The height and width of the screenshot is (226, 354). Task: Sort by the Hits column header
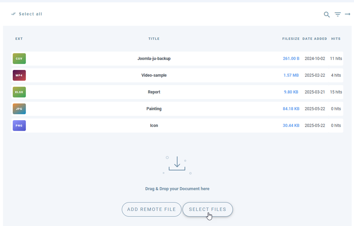336,39
